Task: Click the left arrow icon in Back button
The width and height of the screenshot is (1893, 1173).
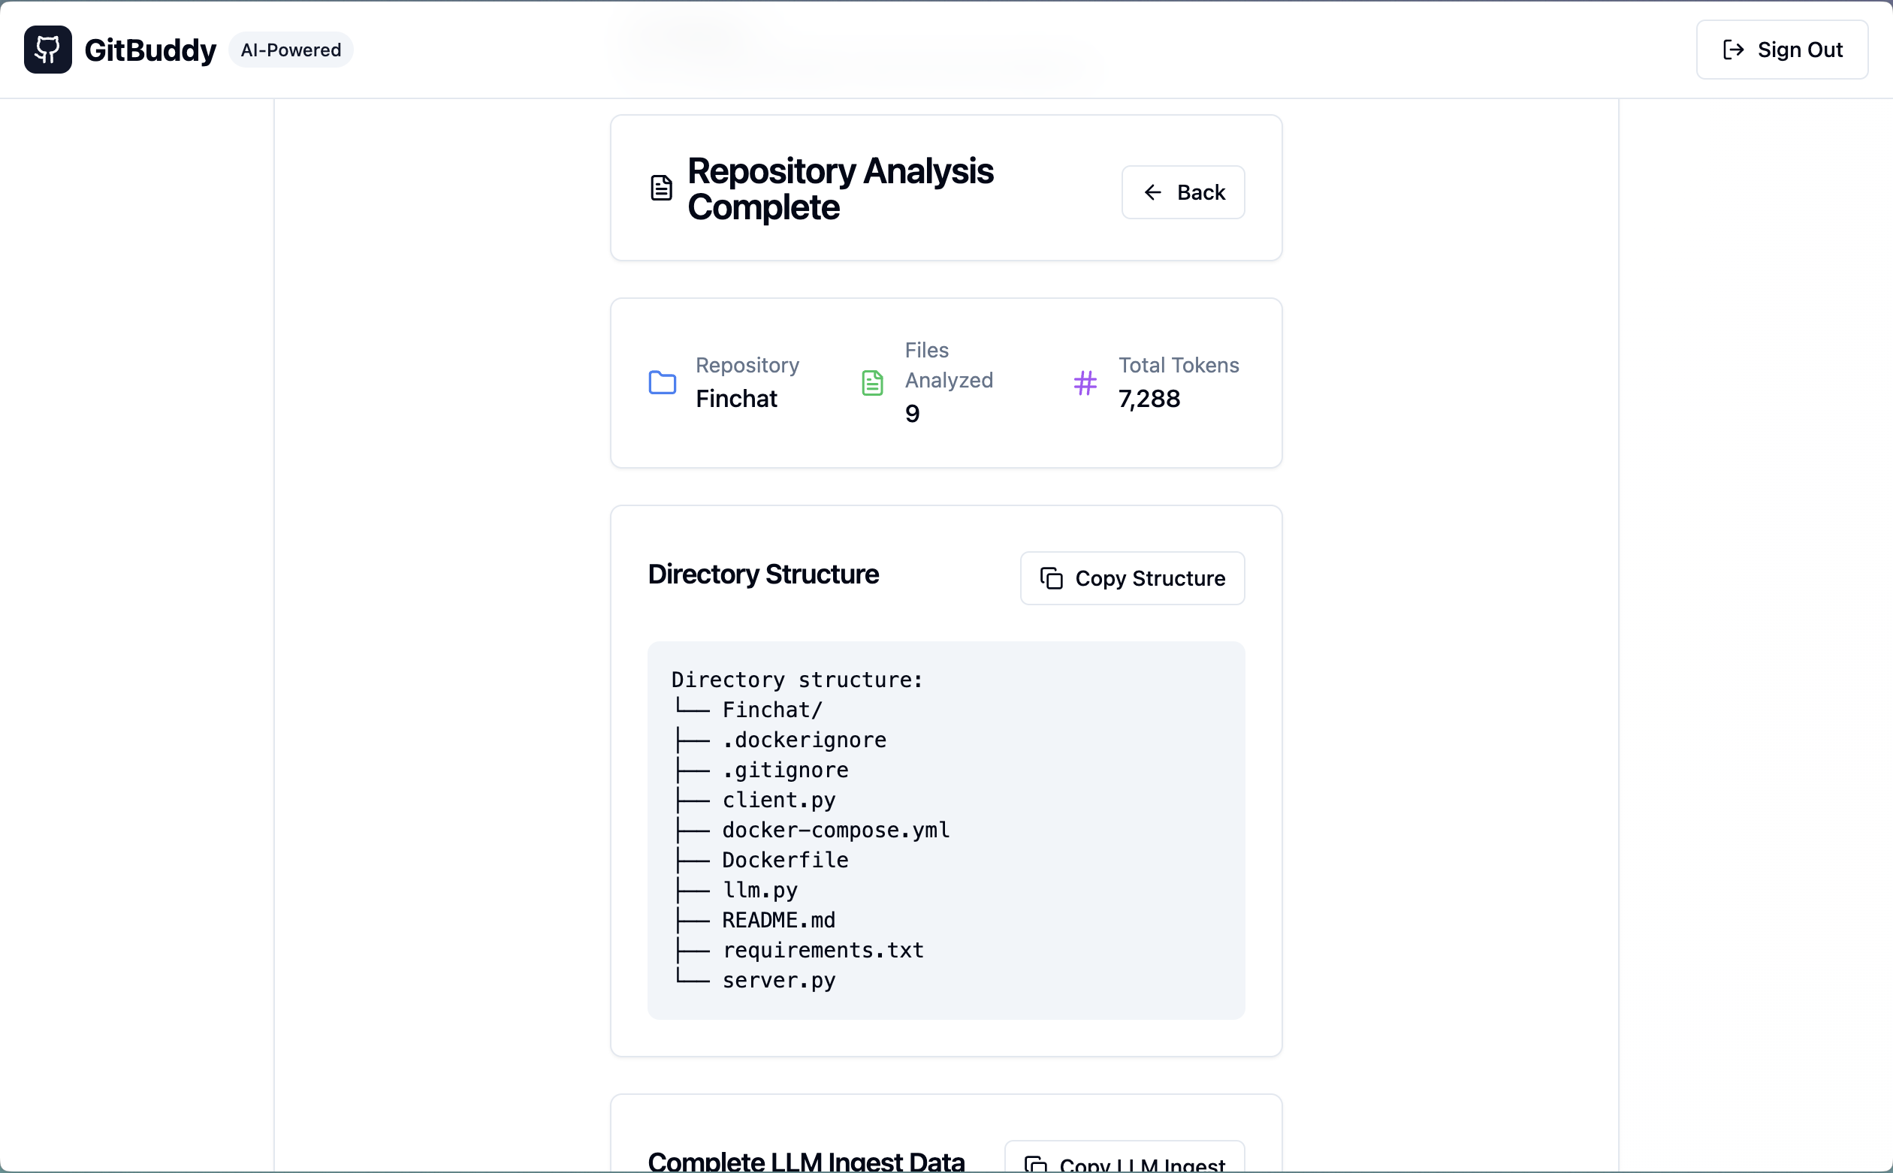Action: coord(1153,192)
